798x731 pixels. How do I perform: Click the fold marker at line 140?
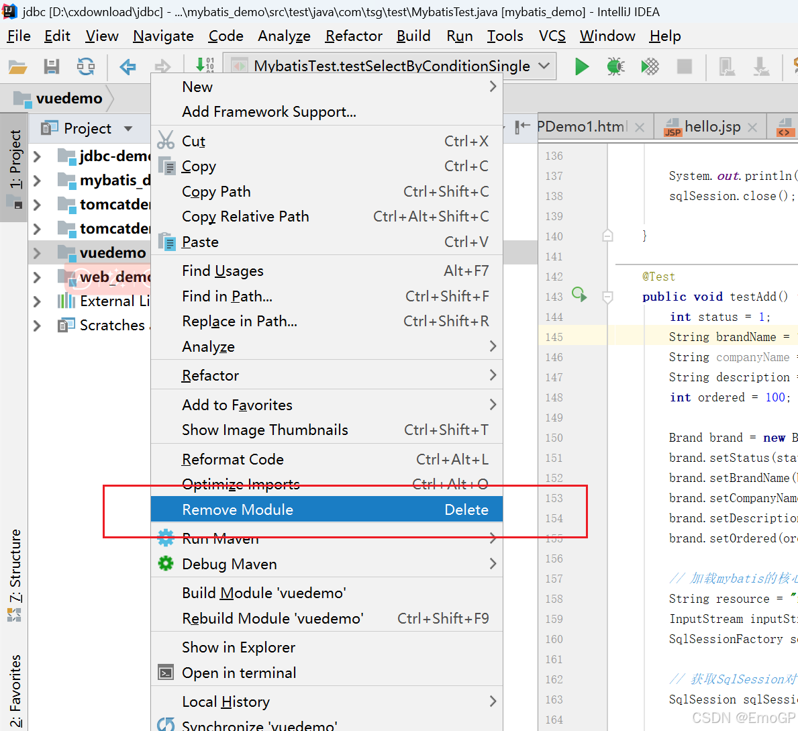607,236
